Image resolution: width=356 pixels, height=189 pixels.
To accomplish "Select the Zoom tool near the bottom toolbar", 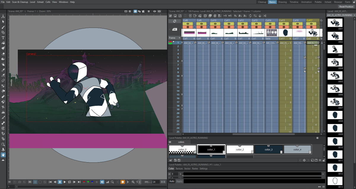I will (x=3, y=145).
